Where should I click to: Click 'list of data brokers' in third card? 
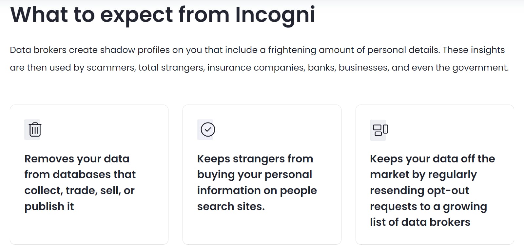420,222
